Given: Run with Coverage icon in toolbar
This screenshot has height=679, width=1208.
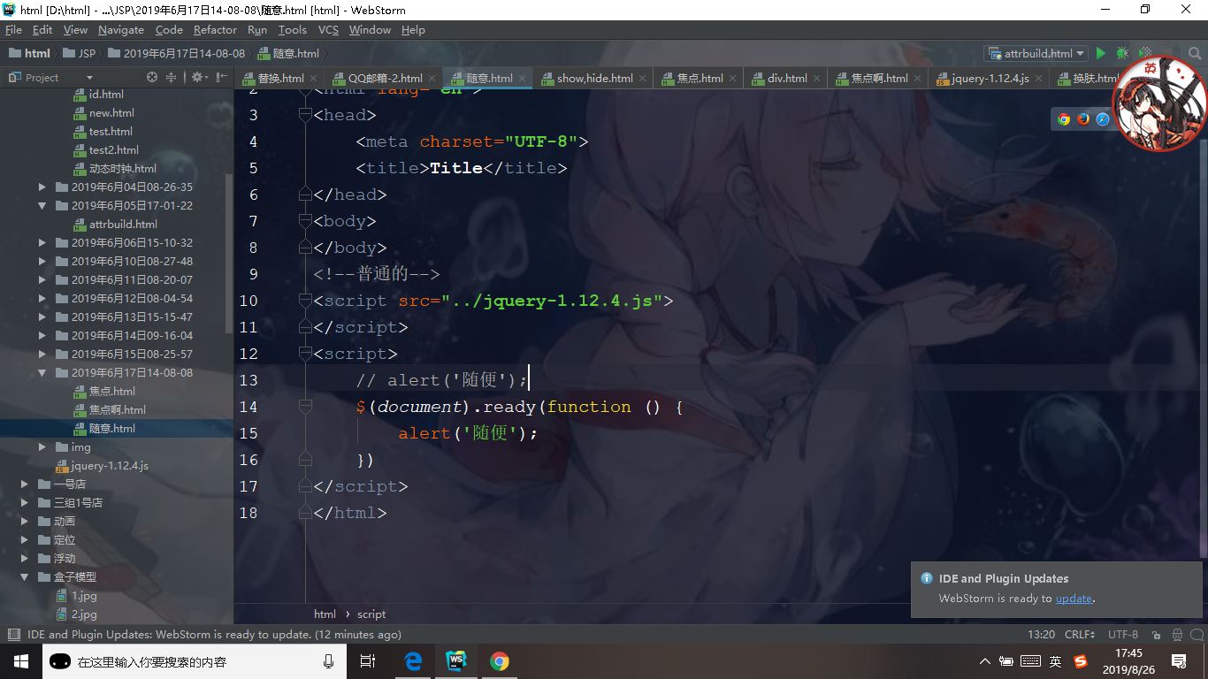Looking at the screenshot, I should pos(1145,54).
